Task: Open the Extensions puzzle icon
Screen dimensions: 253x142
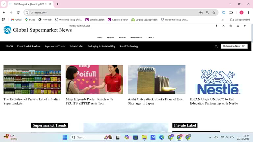Action: click(231, 12)
